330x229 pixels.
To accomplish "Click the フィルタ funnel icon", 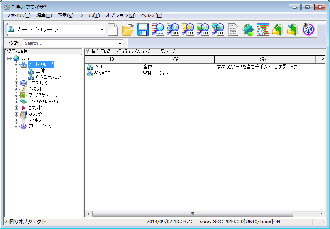I will coord(24,120).
